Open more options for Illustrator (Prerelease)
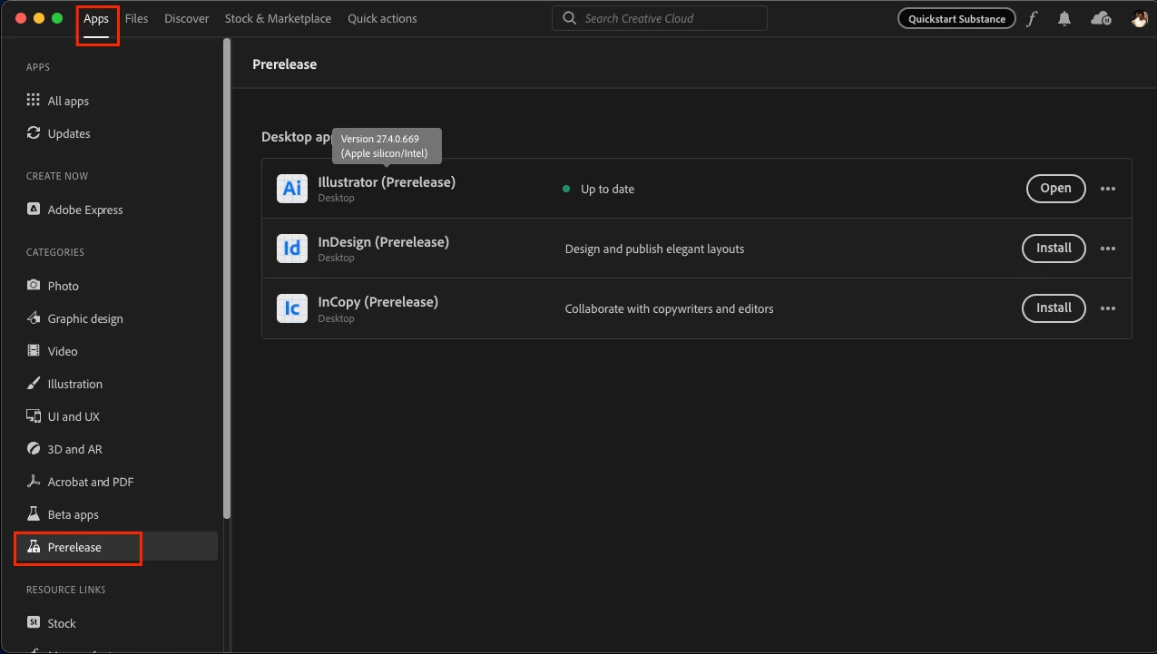Image resolution: width=1157 pixels, height=654 pixels. [x=1108, y=189]
